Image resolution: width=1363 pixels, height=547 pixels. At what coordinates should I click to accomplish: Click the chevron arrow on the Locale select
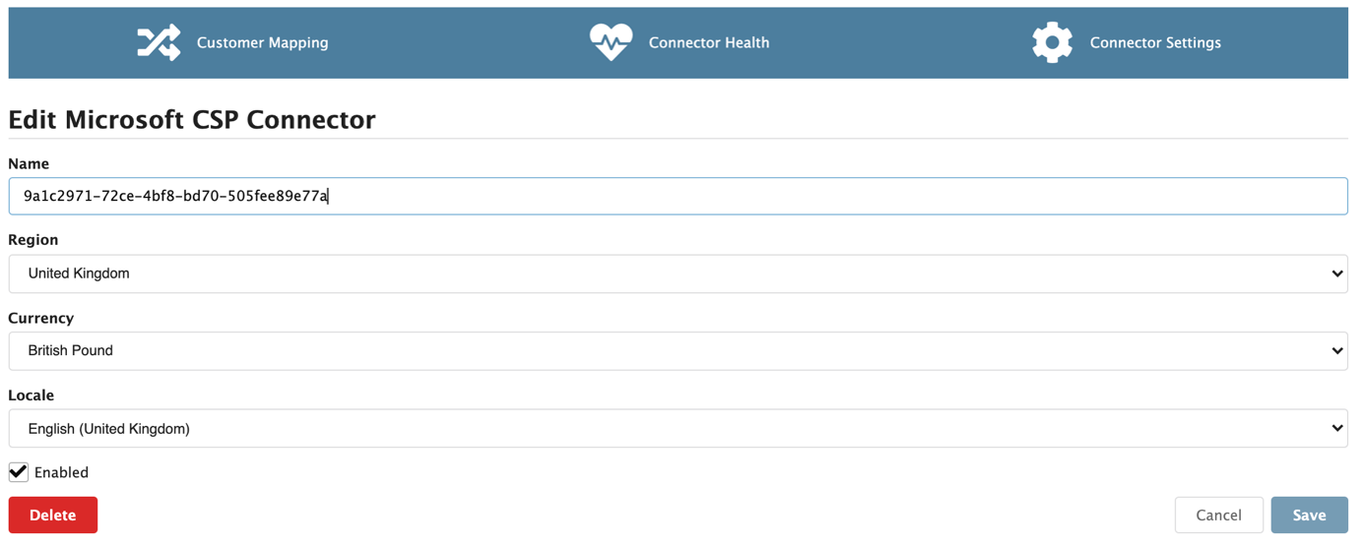[1336, 429]
